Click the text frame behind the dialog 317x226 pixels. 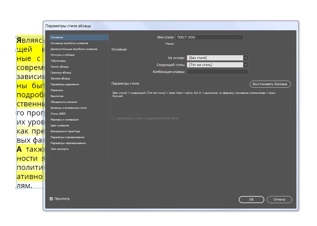point(30,112)
